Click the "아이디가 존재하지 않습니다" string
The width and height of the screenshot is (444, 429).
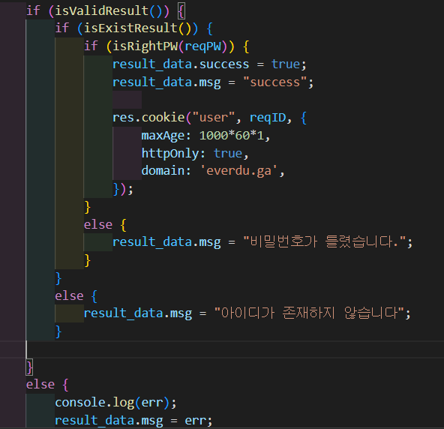click(309, 313)
